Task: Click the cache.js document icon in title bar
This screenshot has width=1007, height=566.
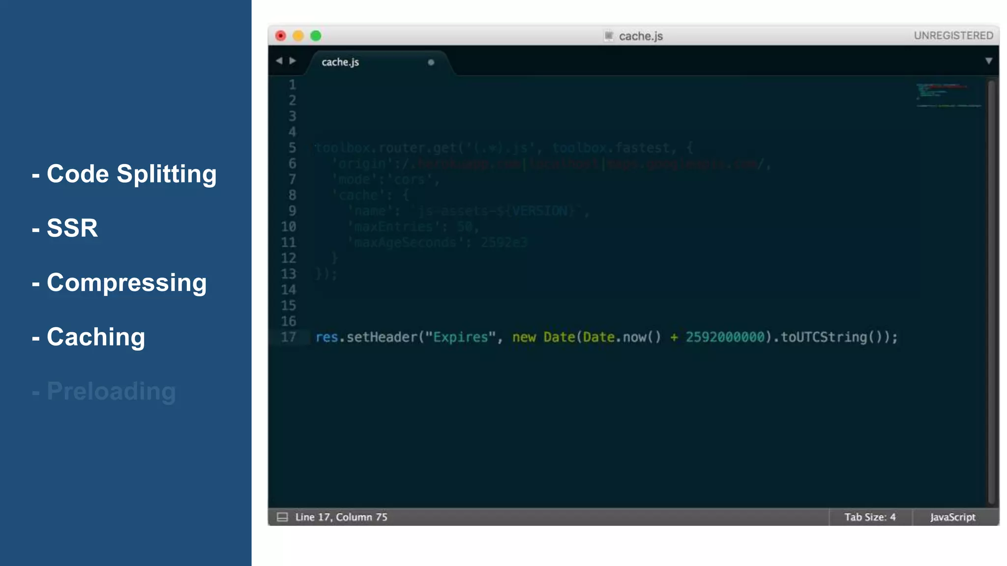Action: coord(609,35)
